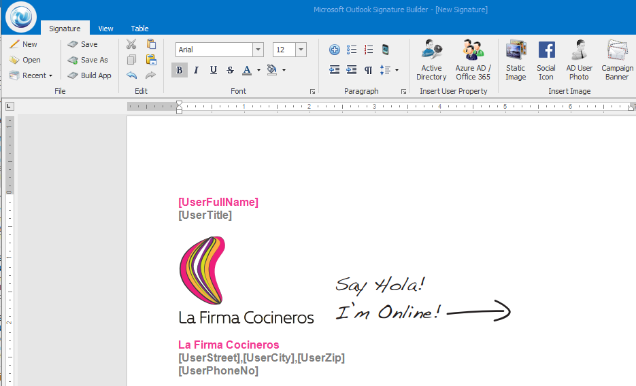This screenshot has height=386, width=636.
Task: Toggle Italic formatting
Action: 197,70
